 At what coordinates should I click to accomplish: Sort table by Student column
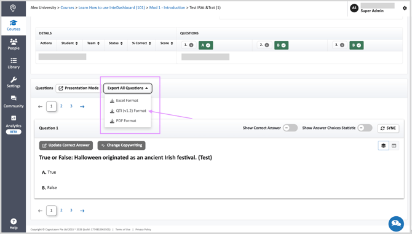click(x=69, y=43)
